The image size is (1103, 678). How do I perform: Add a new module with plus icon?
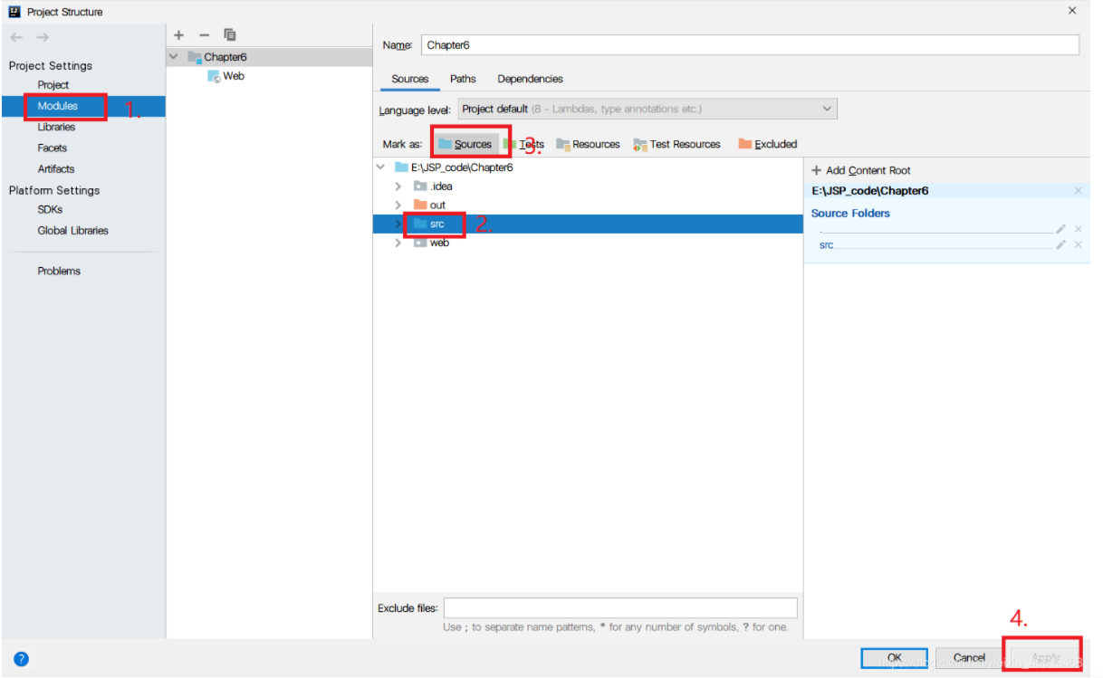[179, 35]
